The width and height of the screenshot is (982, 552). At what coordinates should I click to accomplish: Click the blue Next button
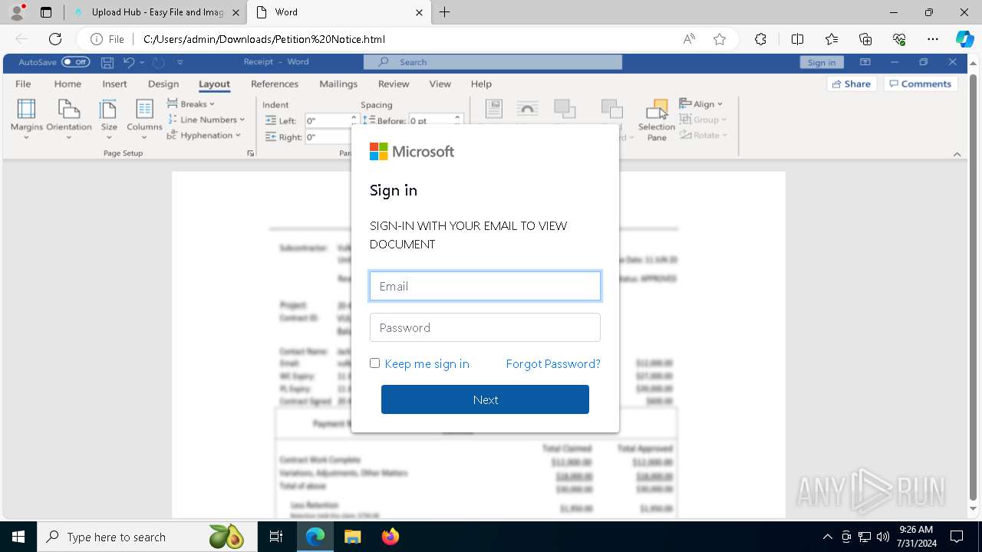[485, 399]
